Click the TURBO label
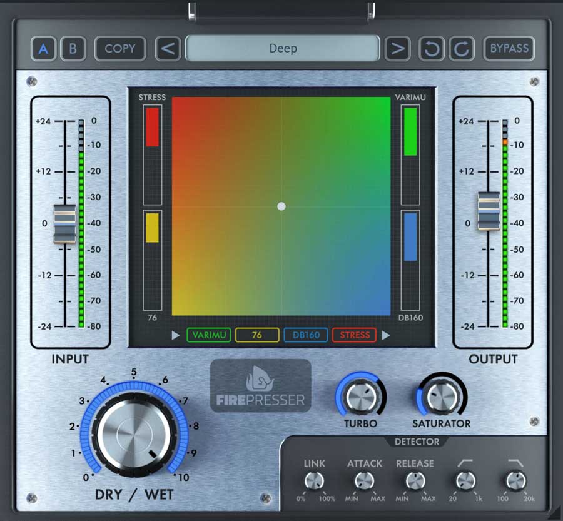The width and height of the screenshot is (563, 521). [361, 423]
